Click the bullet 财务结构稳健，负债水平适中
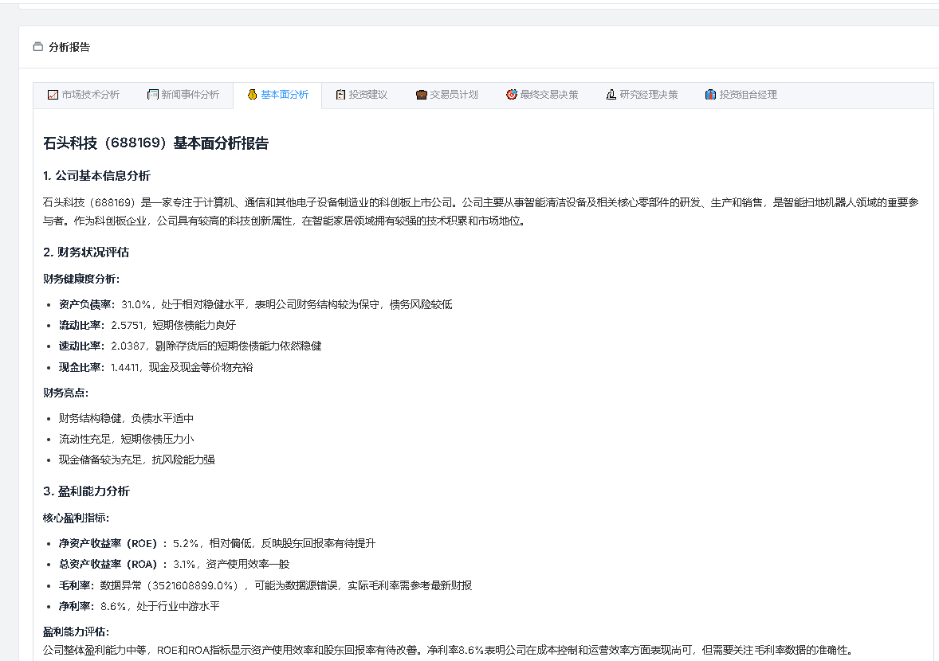Viewport: 939px width, 661px height. (126, 418)
